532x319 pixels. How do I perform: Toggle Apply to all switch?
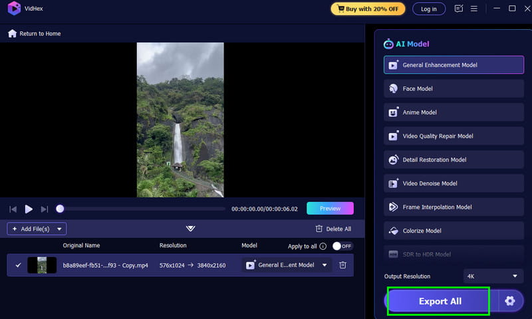pyautogui.click(x=342, y=246)
